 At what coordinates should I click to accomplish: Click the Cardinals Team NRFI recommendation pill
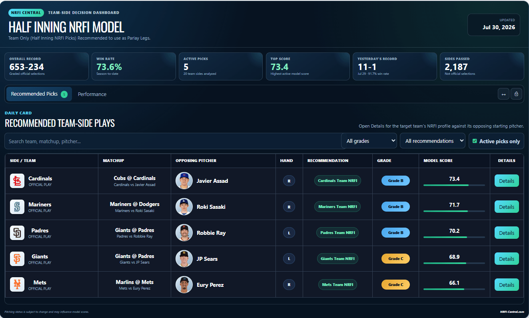click(x=337, y=181)
